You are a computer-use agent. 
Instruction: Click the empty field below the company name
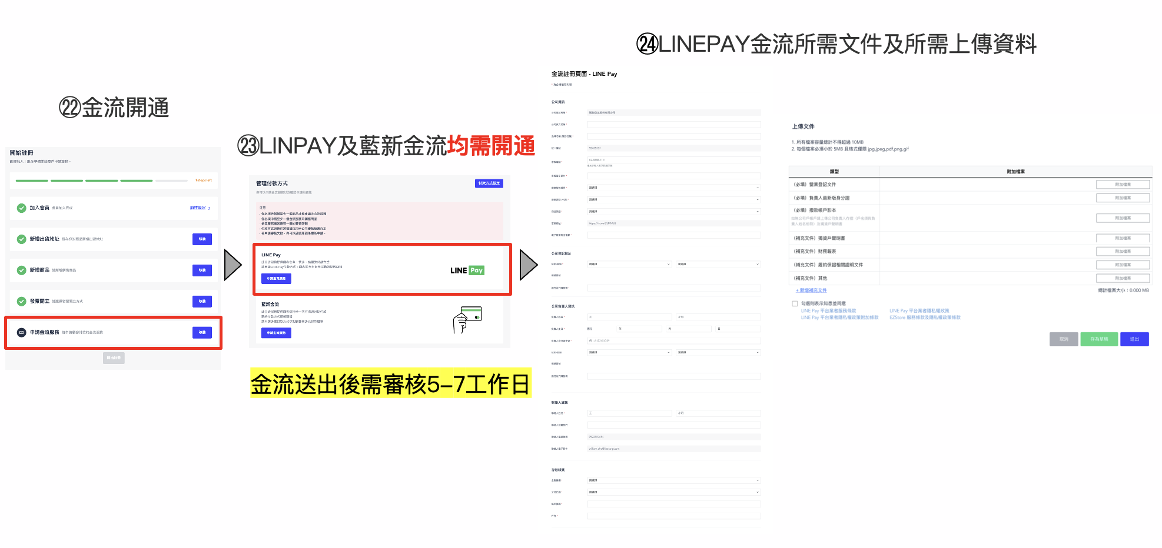point(673,125)
